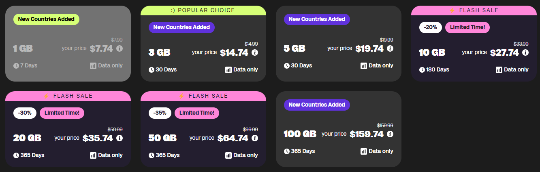Click clock icon on 10 GB plan
This screenshot has height=172, width=540.
[x=422, y=70]
